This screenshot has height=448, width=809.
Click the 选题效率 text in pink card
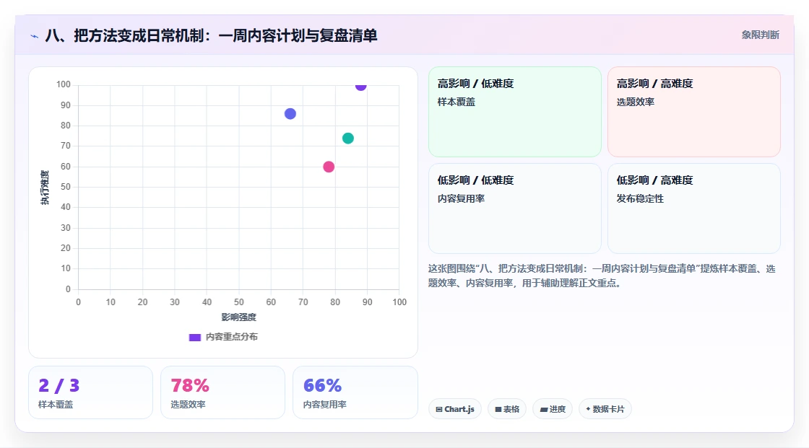(x=635, y=102)
